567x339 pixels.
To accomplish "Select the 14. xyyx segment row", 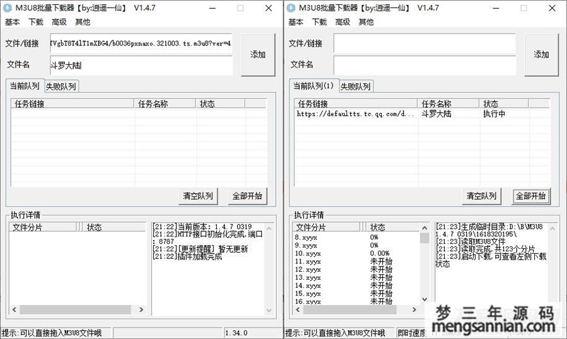I will click(x=356, y=285).
